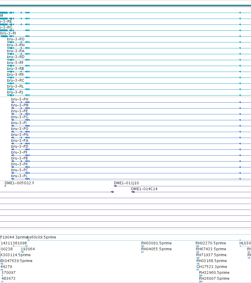Screen dimensions: 251x283
Task: Select the bru-3-RK transcript label
Action: (x=16, y=75)
